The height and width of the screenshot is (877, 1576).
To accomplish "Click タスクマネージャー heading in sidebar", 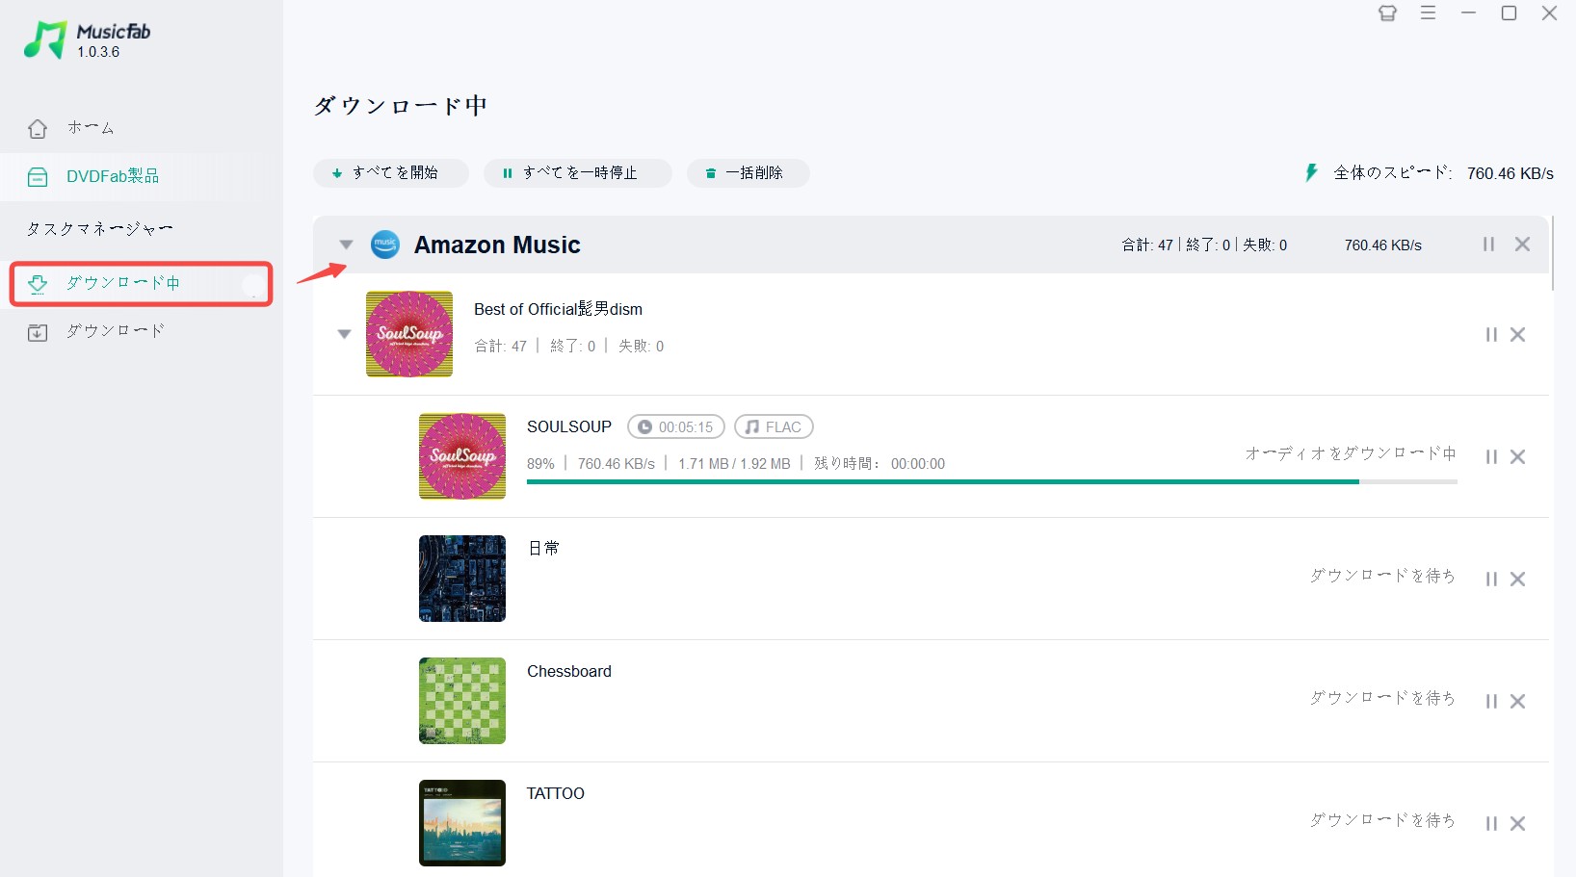I will (100, 229).
